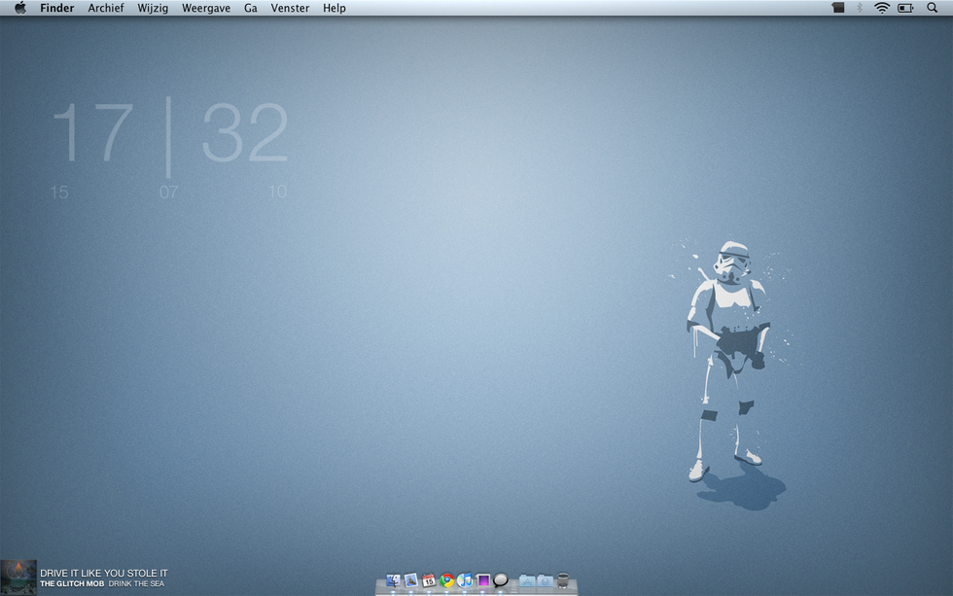
Task: Open the Help menu
Action: coord(335,8)
